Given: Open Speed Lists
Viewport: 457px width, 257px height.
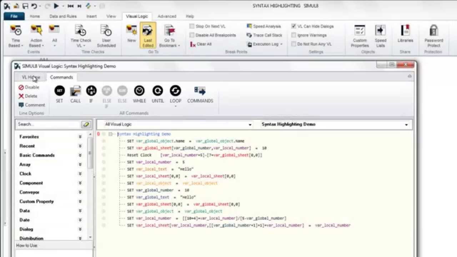Looking at the screenshot, I should click(380, 36).
